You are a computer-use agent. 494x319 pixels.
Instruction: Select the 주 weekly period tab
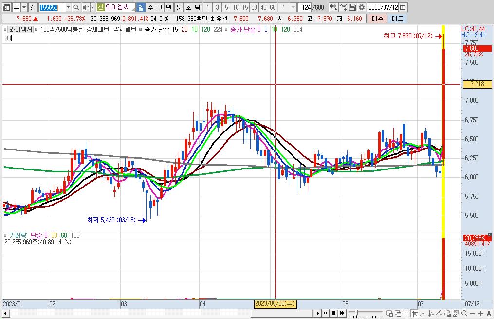(150, 7)
